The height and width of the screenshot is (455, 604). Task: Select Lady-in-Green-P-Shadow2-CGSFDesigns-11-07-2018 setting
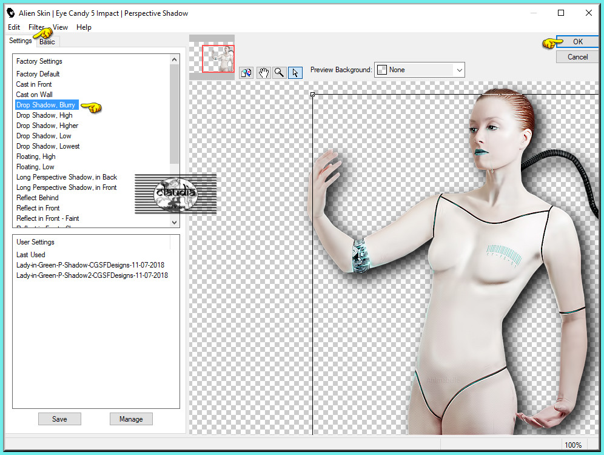[x=92, y=275]
